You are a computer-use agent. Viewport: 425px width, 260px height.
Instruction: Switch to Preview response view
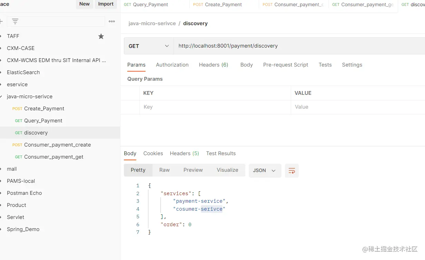pos(193,170)
